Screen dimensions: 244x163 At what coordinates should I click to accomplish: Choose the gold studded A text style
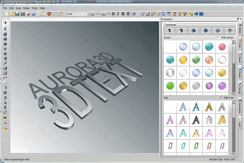click(222, 120)
